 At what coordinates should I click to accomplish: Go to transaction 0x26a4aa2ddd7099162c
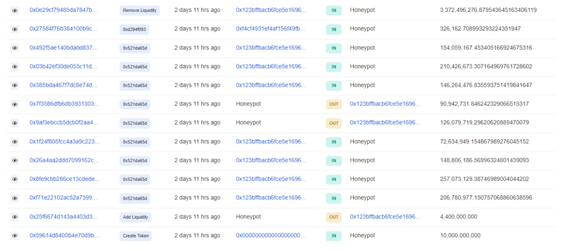pyautogui.click(x=64, y=160)
